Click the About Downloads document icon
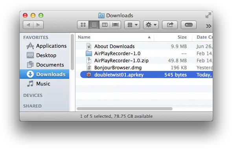 [x=89, y=46]
